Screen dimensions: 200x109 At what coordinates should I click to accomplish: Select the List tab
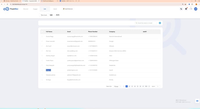(x=45, y=9)
